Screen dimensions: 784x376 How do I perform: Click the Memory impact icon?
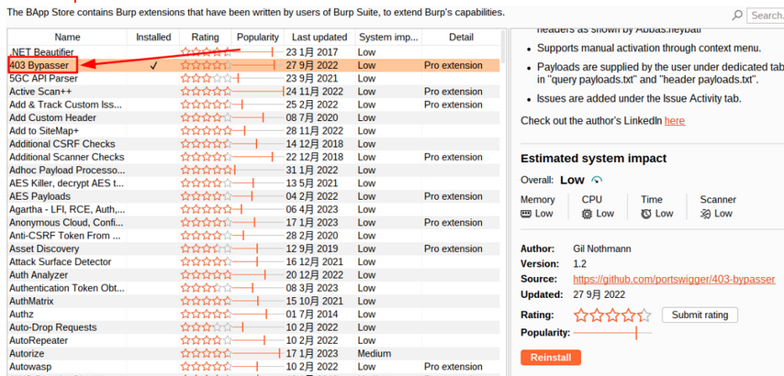tap(526, 214)
